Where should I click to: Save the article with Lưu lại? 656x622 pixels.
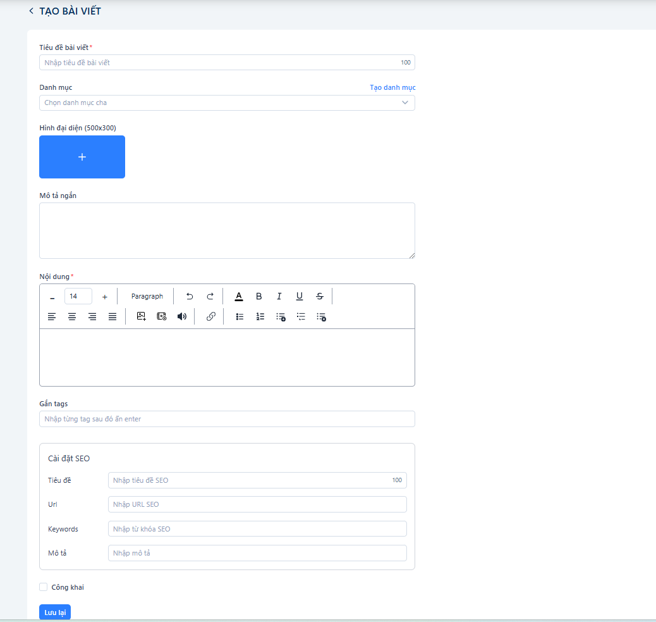[x=55, y=613]
